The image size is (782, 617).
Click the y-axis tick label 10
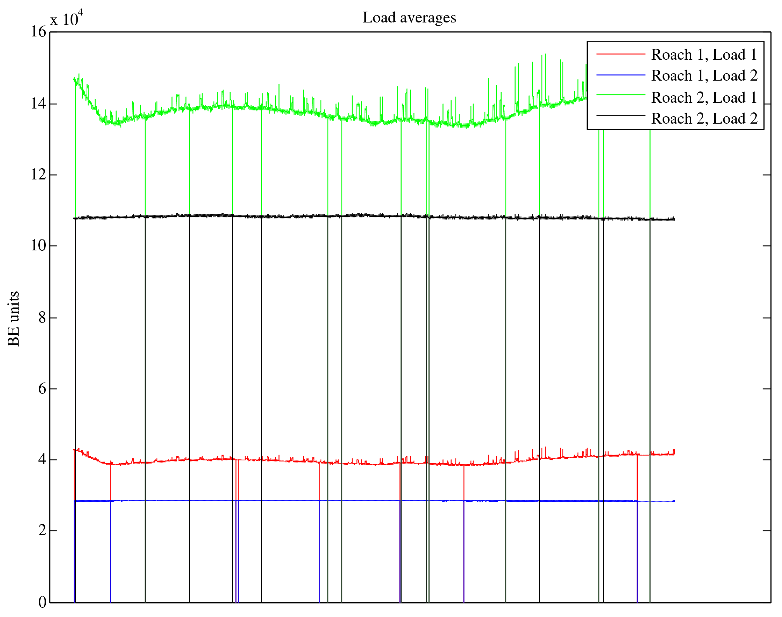click(x=38, y=246)
